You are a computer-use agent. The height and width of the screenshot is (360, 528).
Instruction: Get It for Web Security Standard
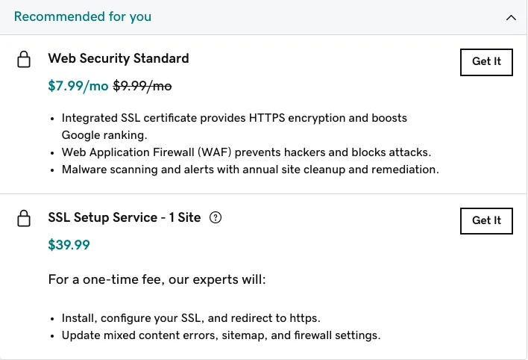click(486, 62)
